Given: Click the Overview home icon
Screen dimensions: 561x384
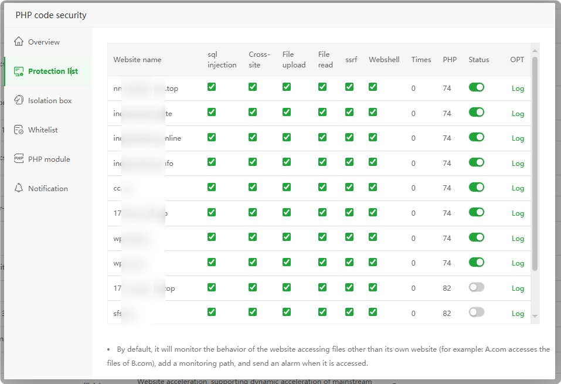Looking at the screenshot, I should click(x=19, y=42).
